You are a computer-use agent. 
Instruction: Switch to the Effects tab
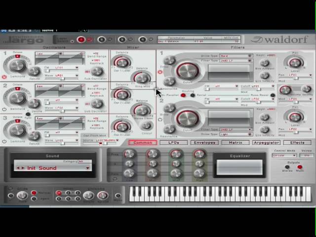[x=297, y=143]
